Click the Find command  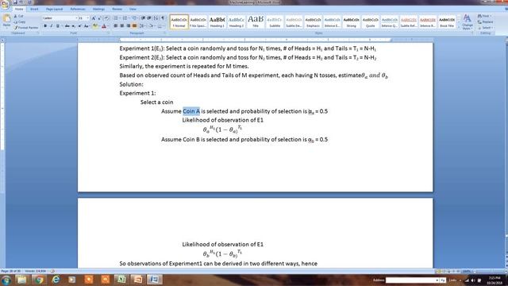coord(485,16)
